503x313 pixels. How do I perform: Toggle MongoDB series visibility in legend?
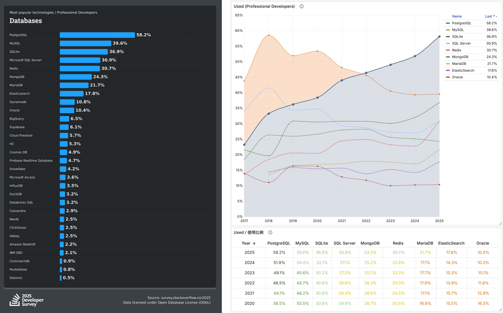pos(460,57)
